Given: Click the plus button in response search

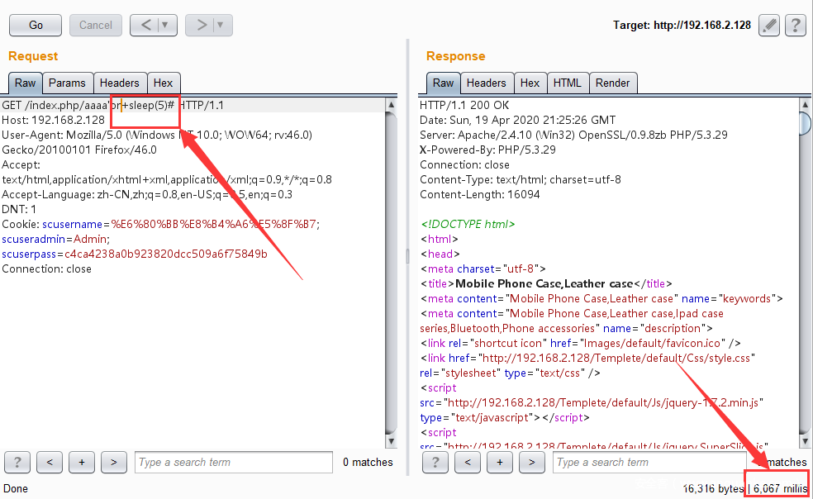Looking at the screenshot, I should click(x=499, y=462).
